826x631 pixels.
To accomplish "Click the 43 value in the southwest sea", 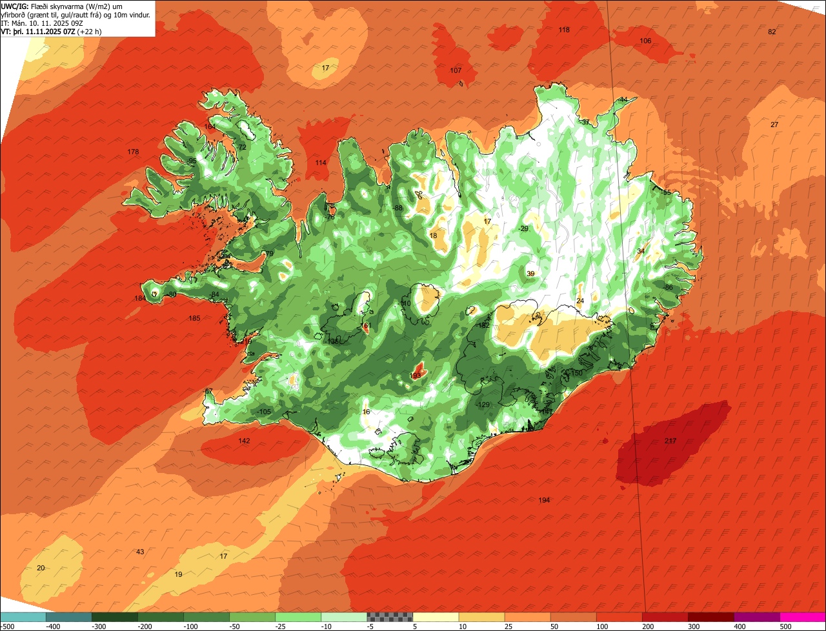I will (x=140, y=552).
